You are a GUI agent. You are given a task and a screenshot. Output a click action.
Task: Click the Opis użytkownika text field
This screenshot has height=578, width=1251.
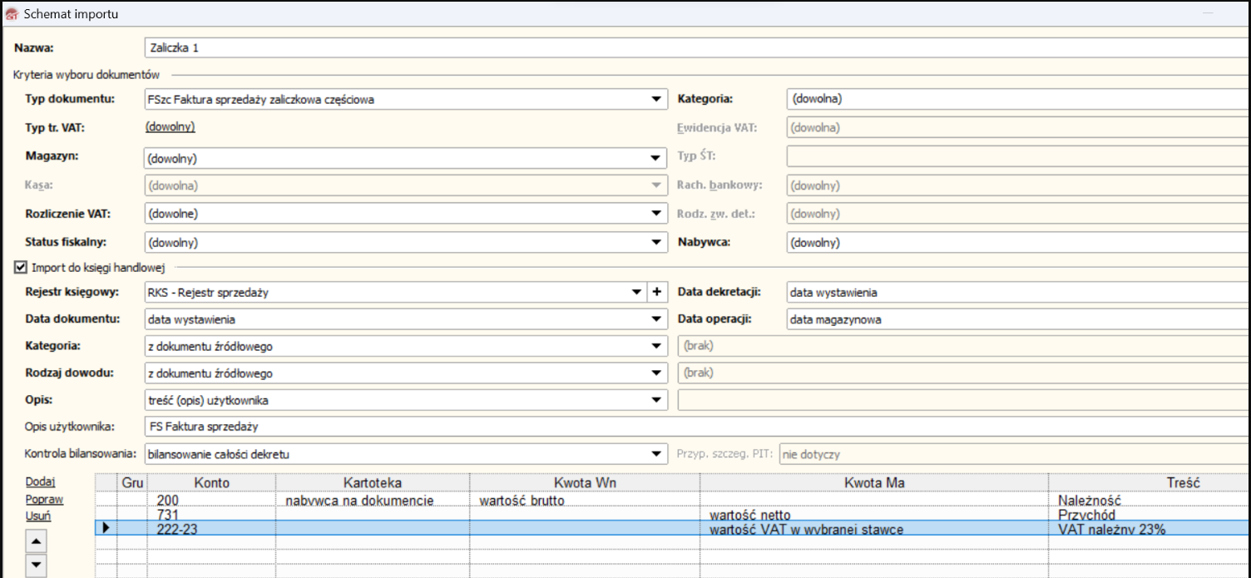tap(665, 427)
